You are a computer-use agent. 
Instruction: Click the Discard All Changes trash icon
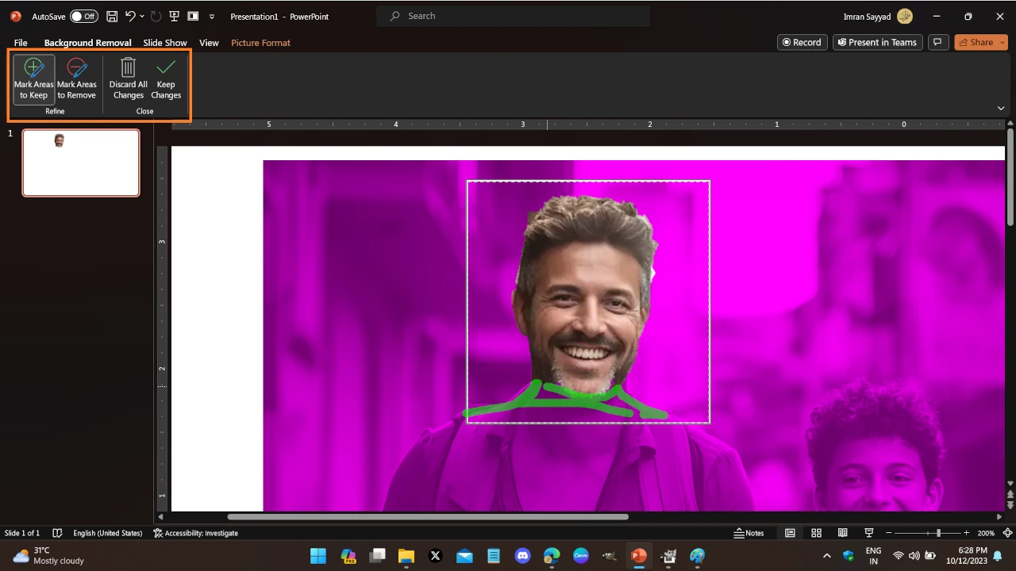click(128, 67)
